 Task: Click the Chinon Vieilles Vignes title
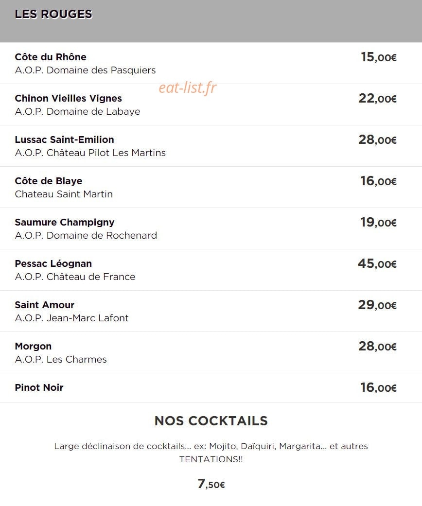(69, 98)
